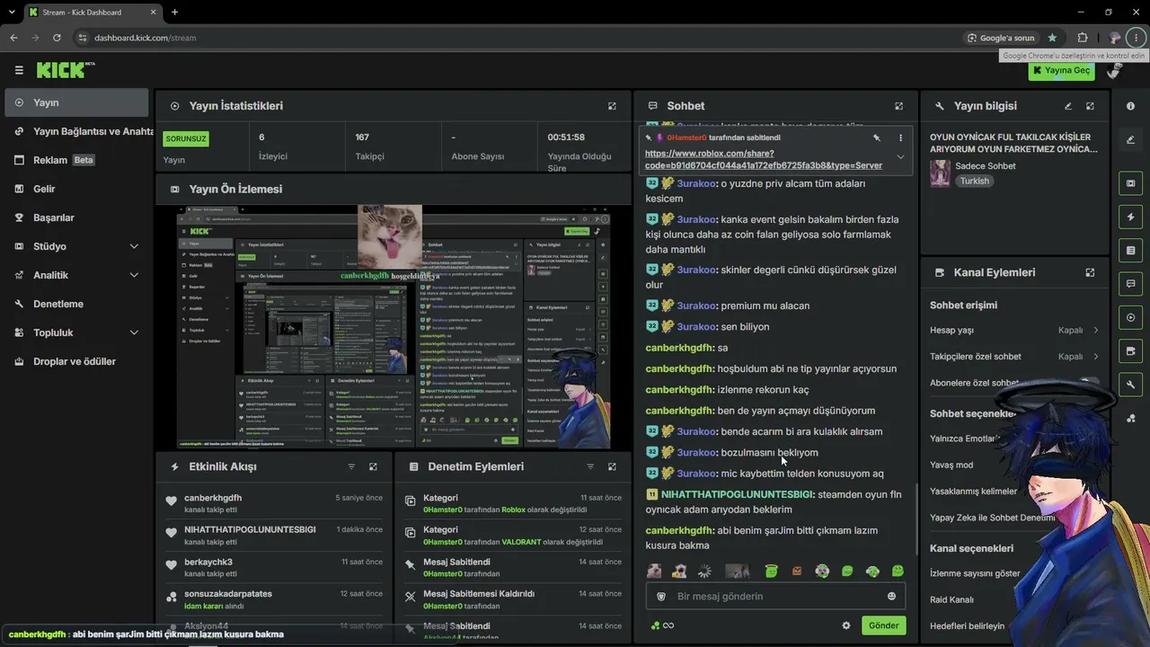1150x647 pixels.
Task: Open Chrome's three-dot menu
Action: tap(1137, 38)
